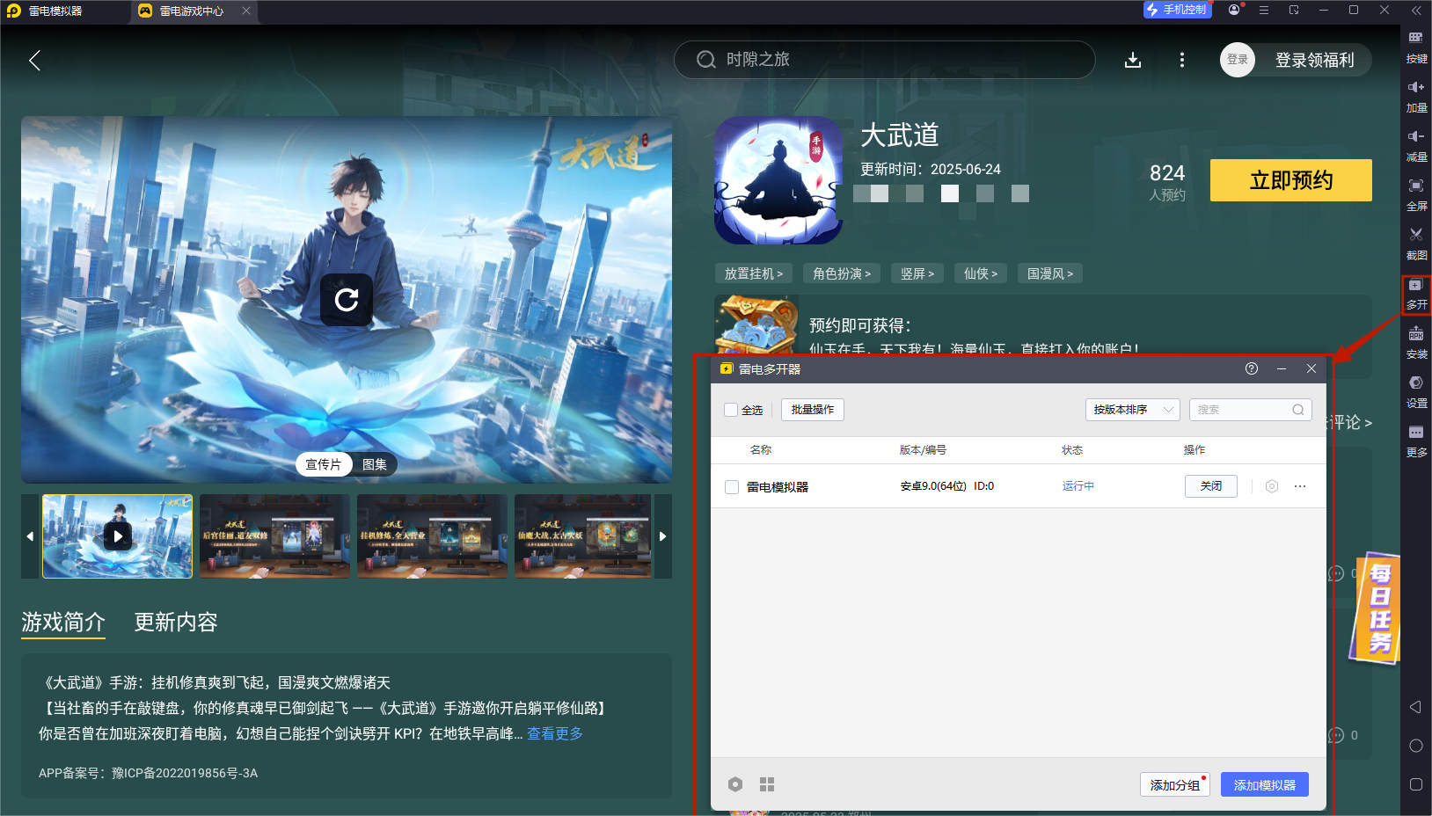Open the 查看更多 link

pos(555,733)
